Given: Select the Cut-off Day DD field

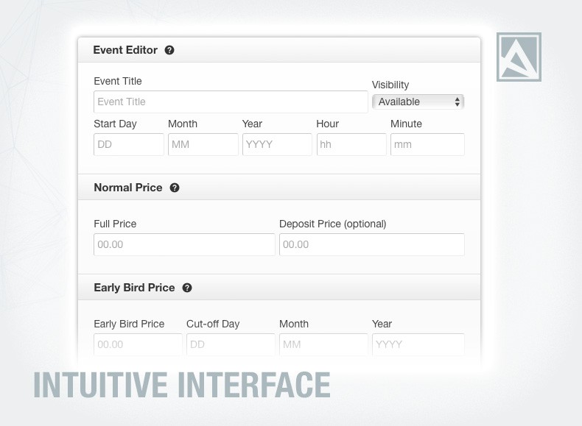Looking at the screenshot, I should point(231,344).
